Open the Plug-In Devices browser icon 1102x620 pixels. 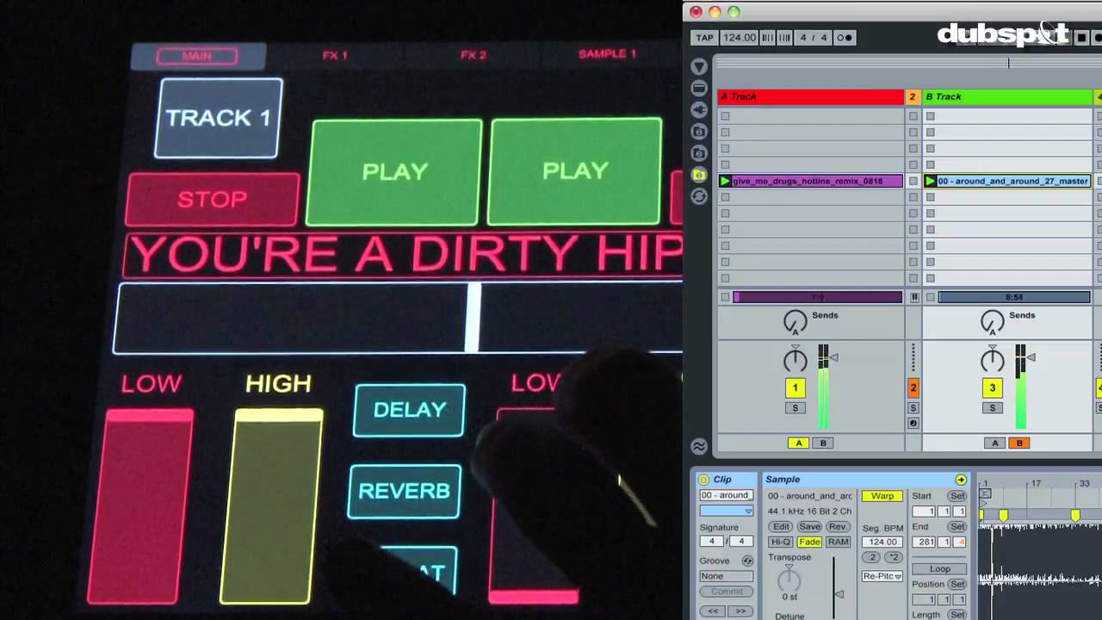coord(699,109)
